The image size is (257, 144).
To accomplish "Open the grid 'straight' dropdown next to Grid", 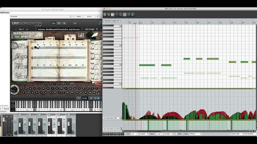I will point(144,134).
